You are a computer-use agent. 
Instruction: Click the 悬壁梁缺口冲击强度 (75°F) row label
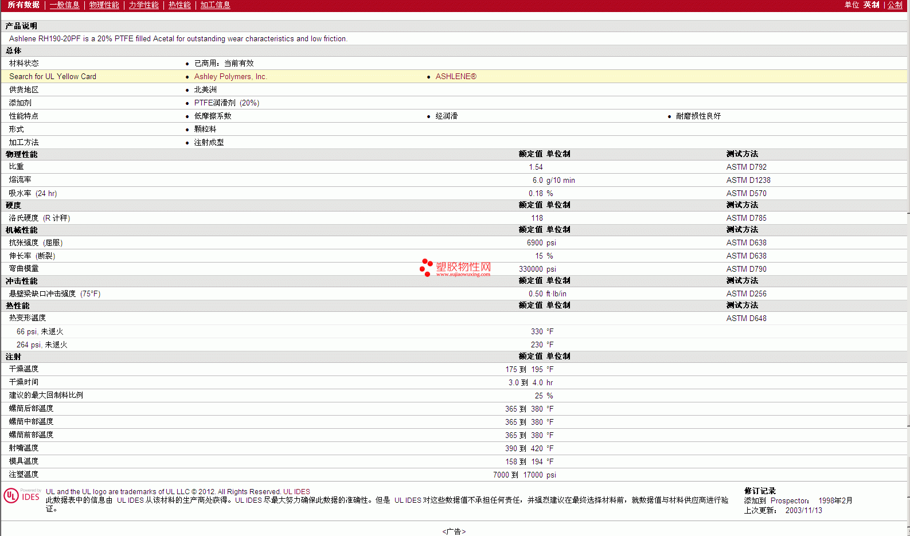54,294
